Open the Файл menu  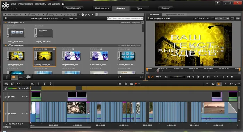(x=14, y=4)
